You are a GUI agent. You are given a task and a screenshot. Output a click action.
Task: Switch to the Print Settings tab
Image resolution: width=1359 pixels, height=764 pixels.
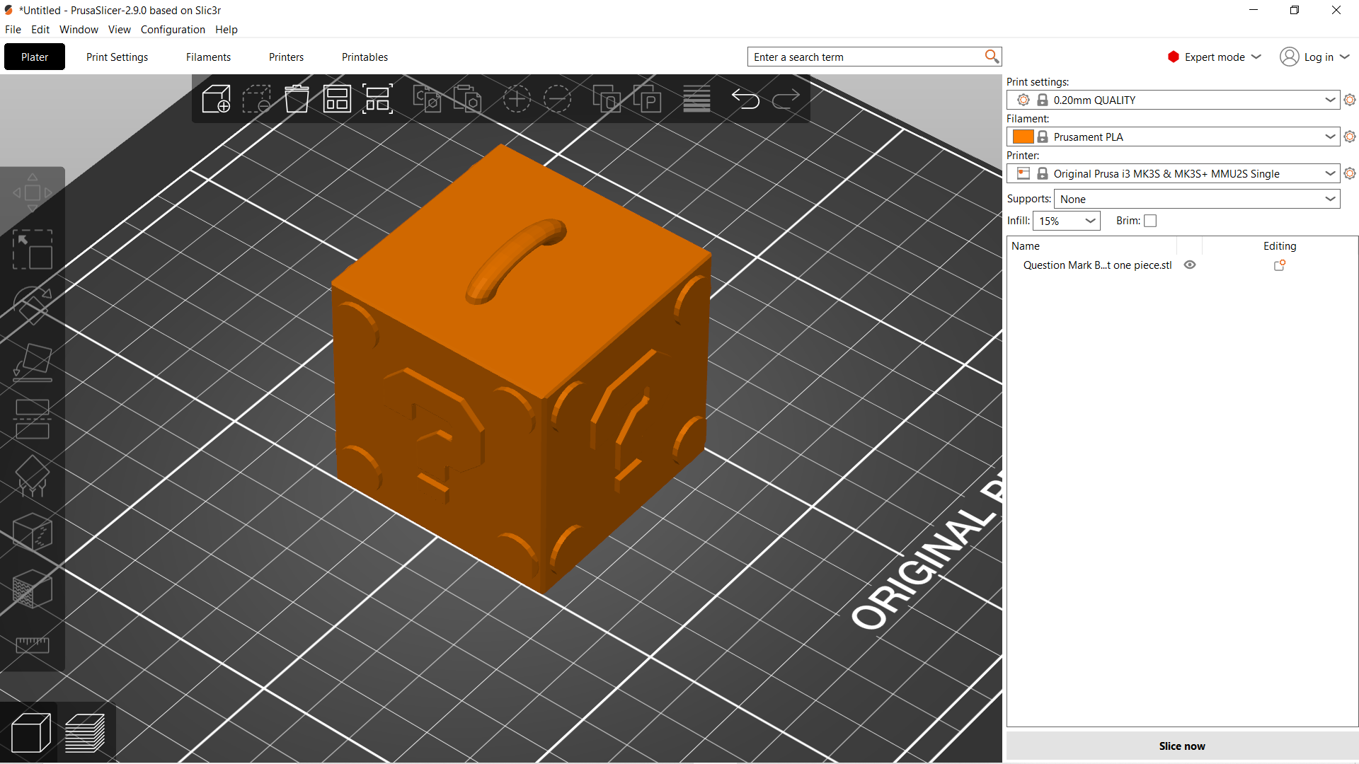click(x=117, y=57)
